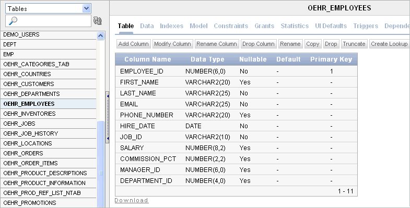Select the DEPT table entry
The height and width of the screenshot is (208, 410).
[49, 44]
